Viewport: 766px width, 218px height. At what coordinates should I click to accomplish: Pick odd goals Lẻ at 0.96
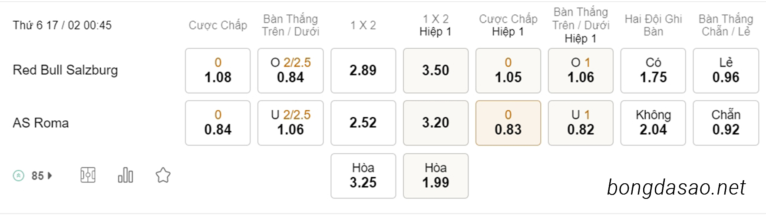click(726, 70)
